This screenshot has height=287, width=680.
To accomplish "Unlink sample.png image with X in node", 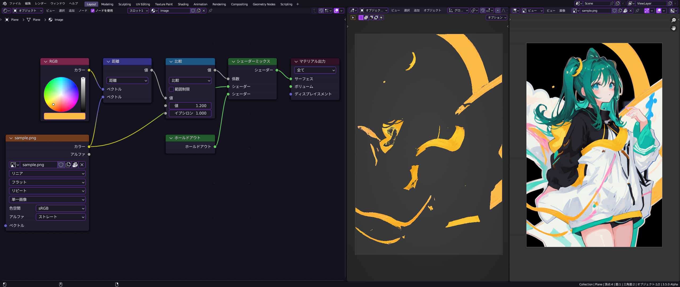I will point(82,165).
